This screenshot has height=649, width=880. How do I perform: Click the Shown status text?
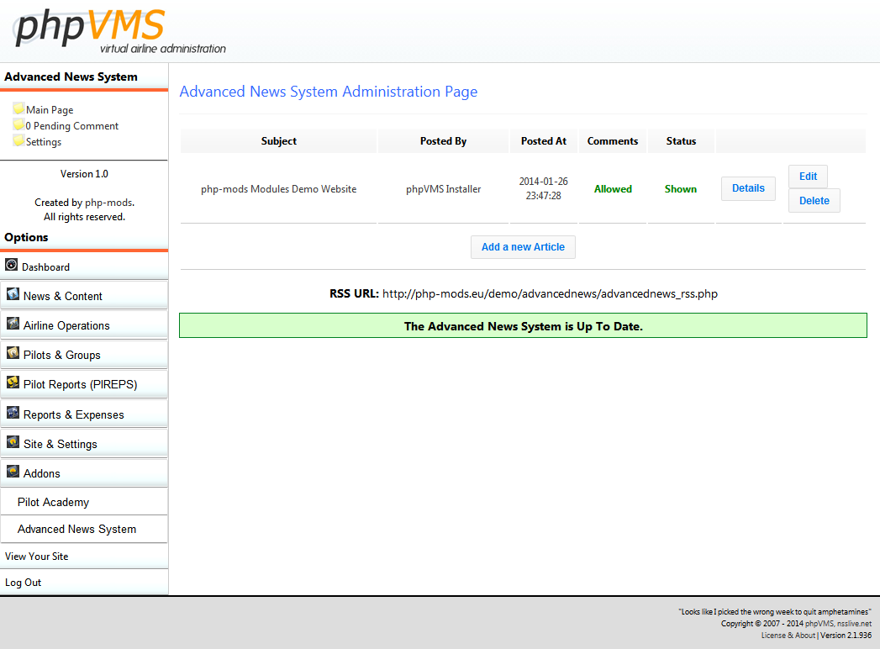tap(681, 189)
